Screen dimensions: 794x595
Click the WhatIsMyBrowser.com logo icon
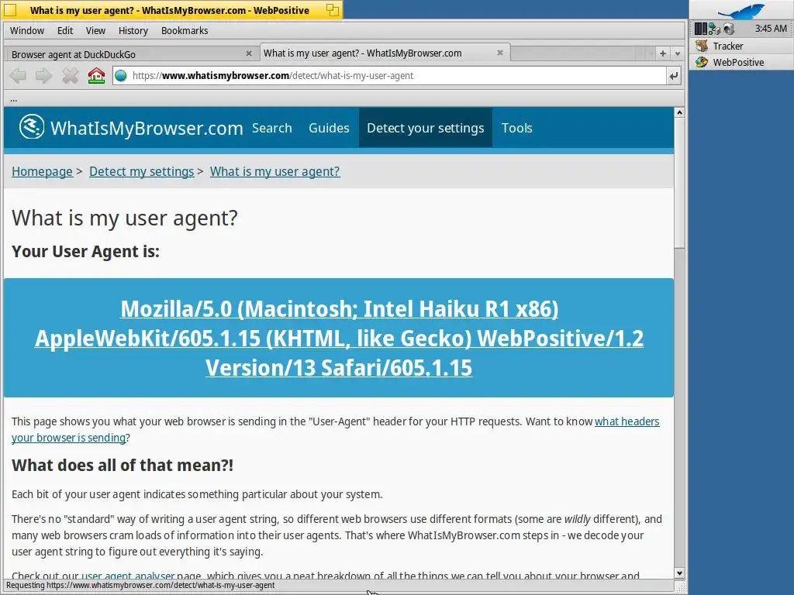click(x=31, y=126)
